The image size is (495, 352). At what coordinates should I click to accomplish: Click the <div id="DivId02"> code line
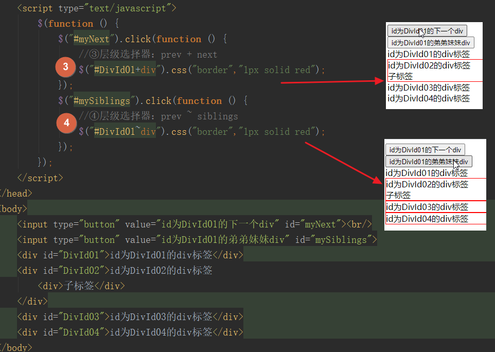tap(115, 271)
